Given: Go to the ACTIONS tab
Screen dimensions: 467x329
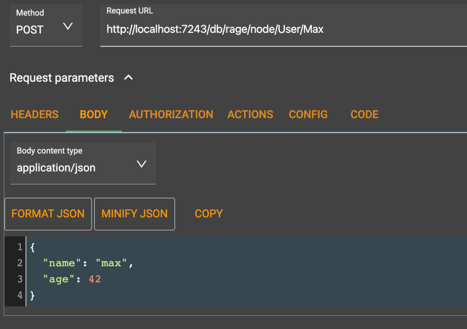Looking at the screenshot, I should (x=250, y=115).
